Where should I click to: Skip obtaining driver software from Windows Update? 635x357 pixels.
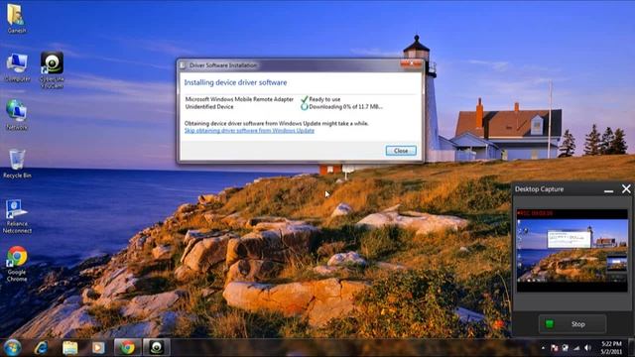coord(249,130)
